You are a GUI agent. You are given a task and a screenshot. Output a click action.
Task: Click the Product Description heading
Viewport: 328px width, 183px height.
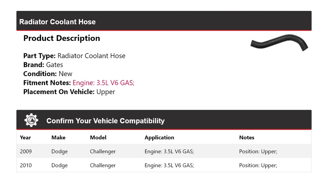(61, 38)
